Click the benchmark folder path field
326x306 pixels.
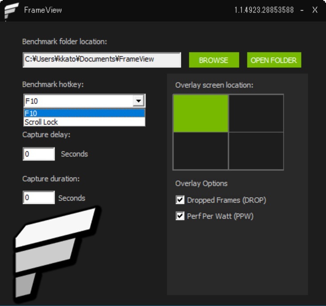coord(102,60)
